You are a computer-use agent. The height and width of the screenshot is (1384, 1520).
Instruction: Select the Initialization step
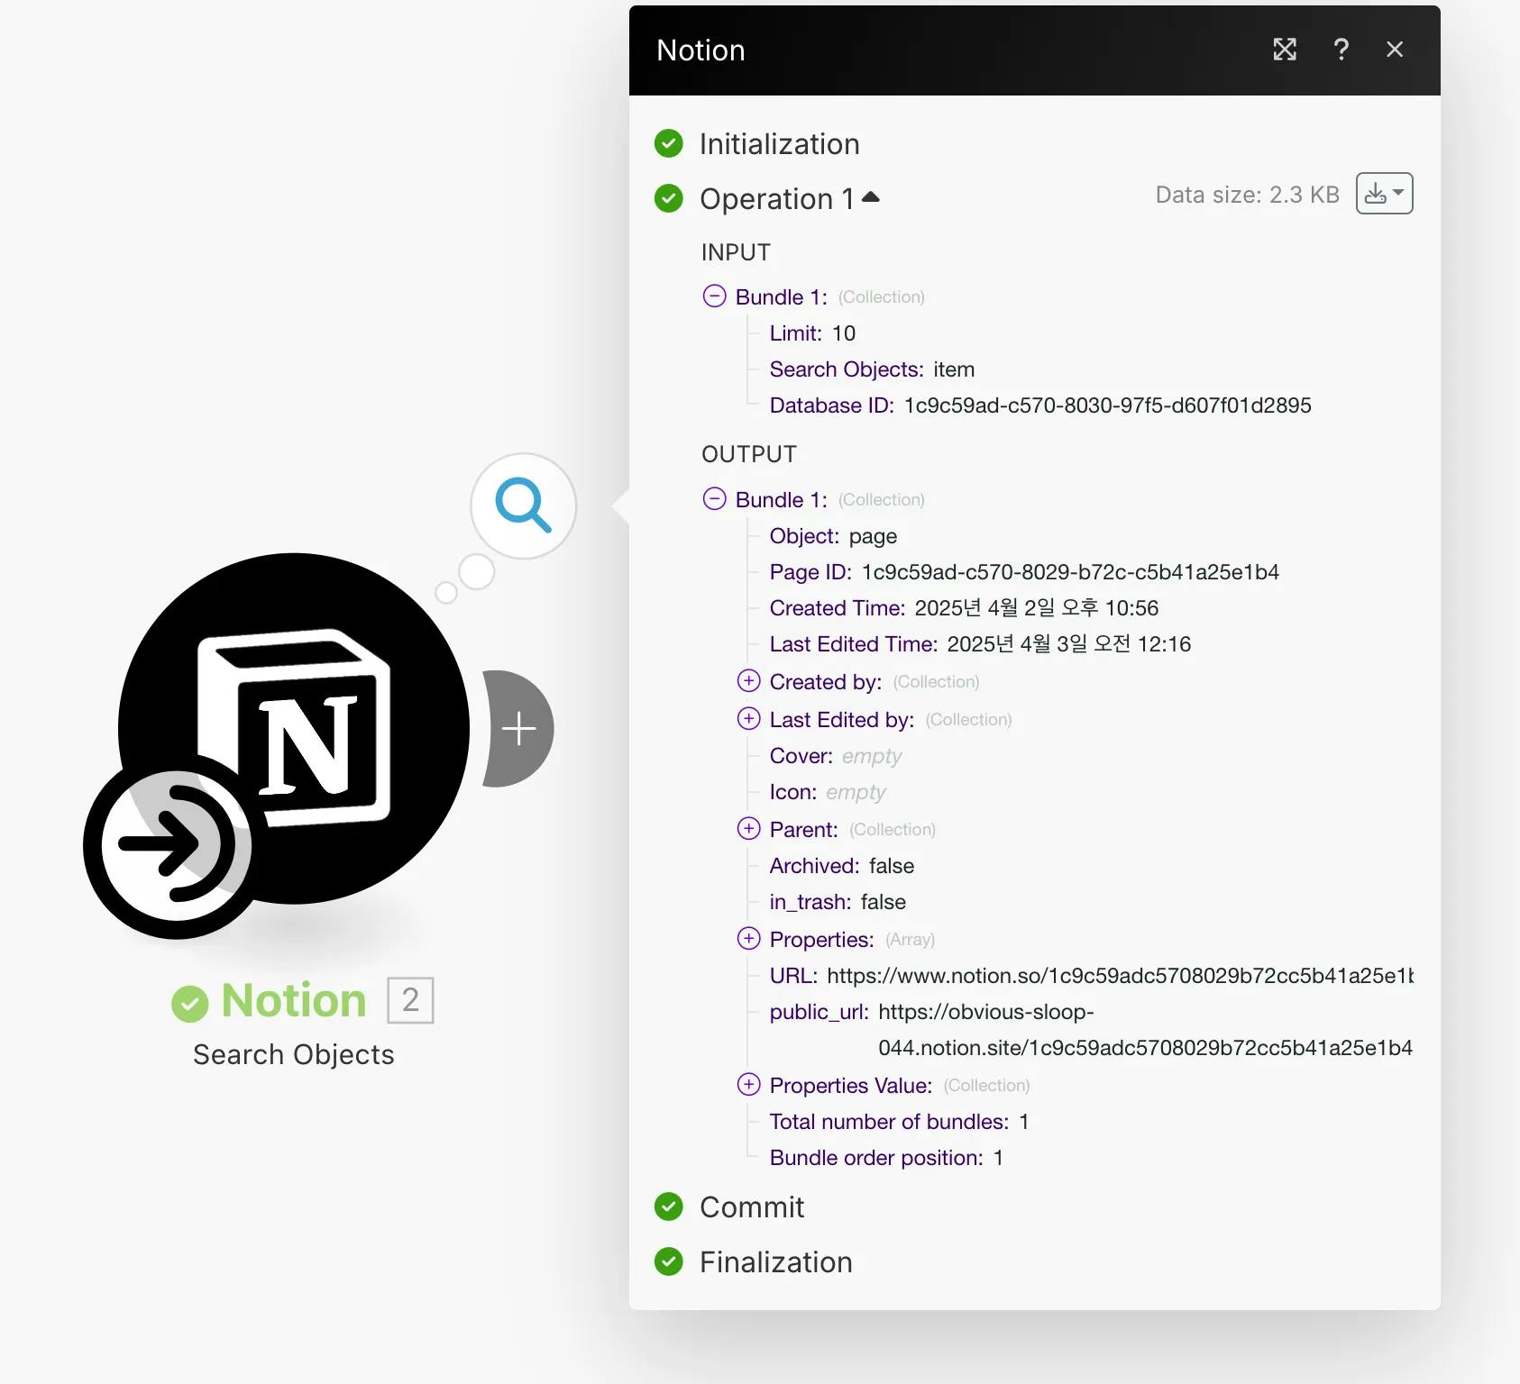pos(779,144)
